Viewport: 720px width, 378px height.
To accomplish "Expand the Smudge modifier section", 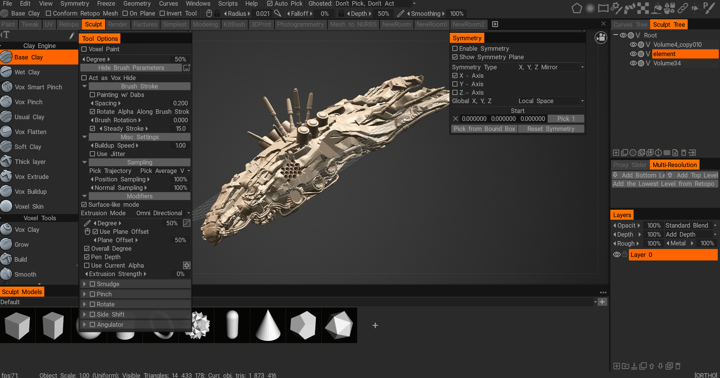I will point(84,284).
